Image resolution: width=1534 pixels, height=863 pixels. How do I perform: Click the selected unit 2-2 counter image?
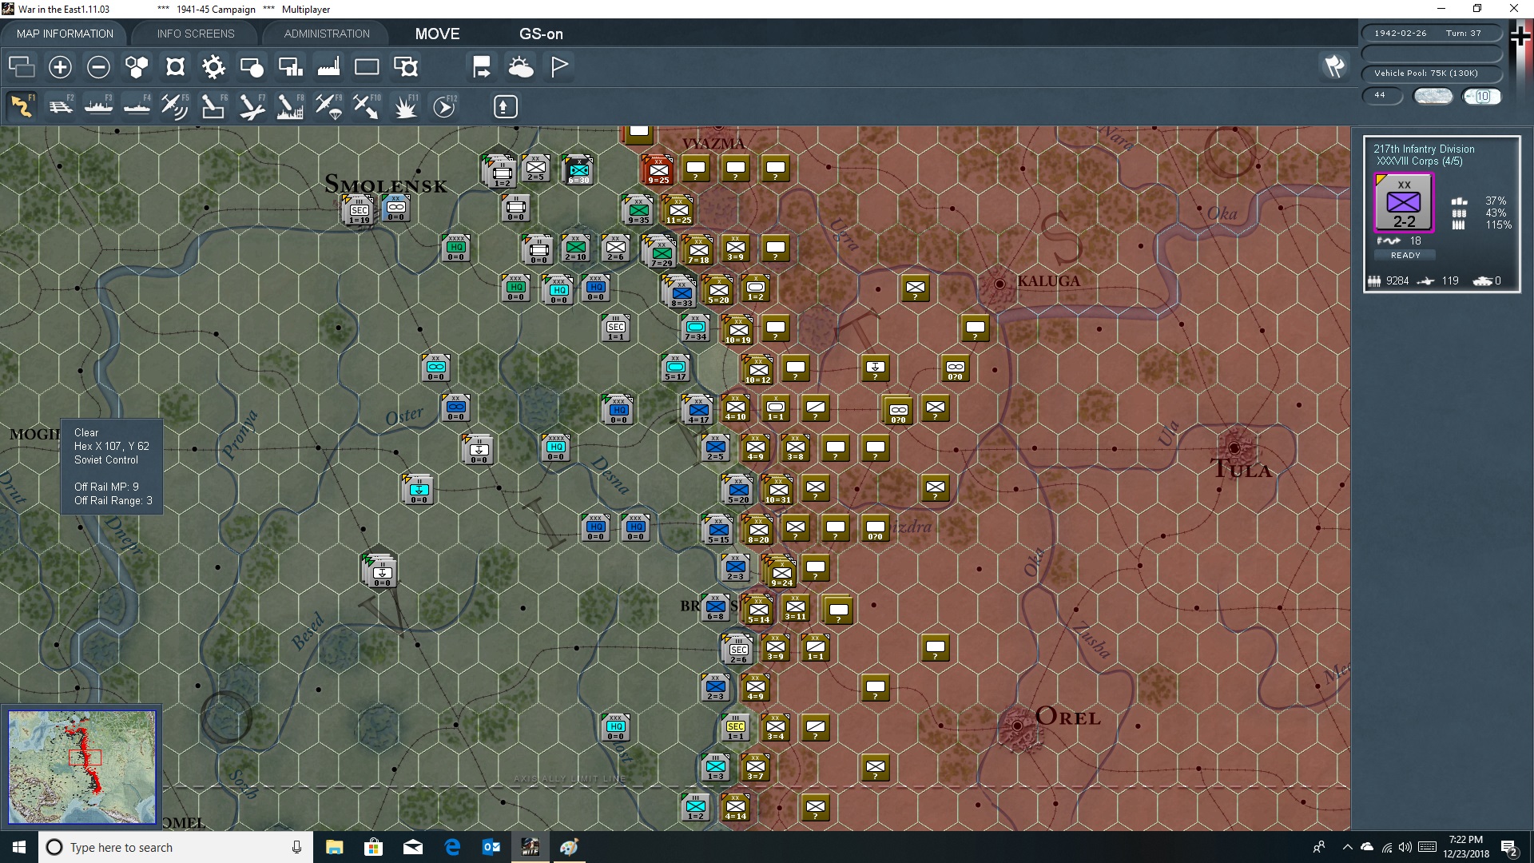coord(1404,203)
